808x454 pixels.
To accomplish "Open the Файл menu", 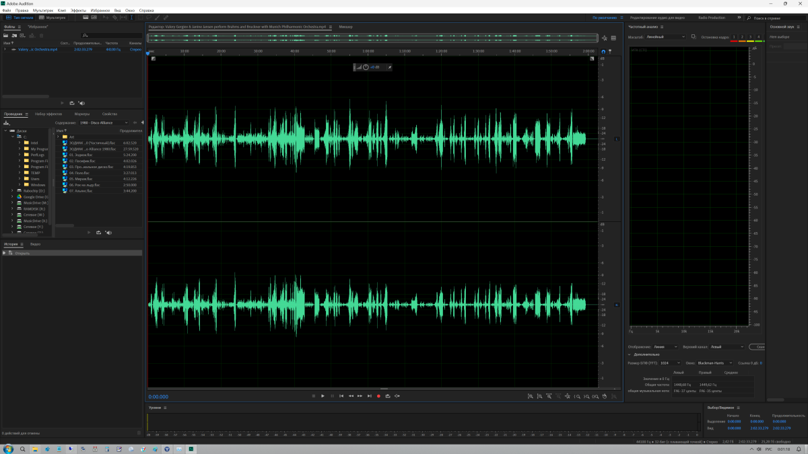I will coord(7,11).
